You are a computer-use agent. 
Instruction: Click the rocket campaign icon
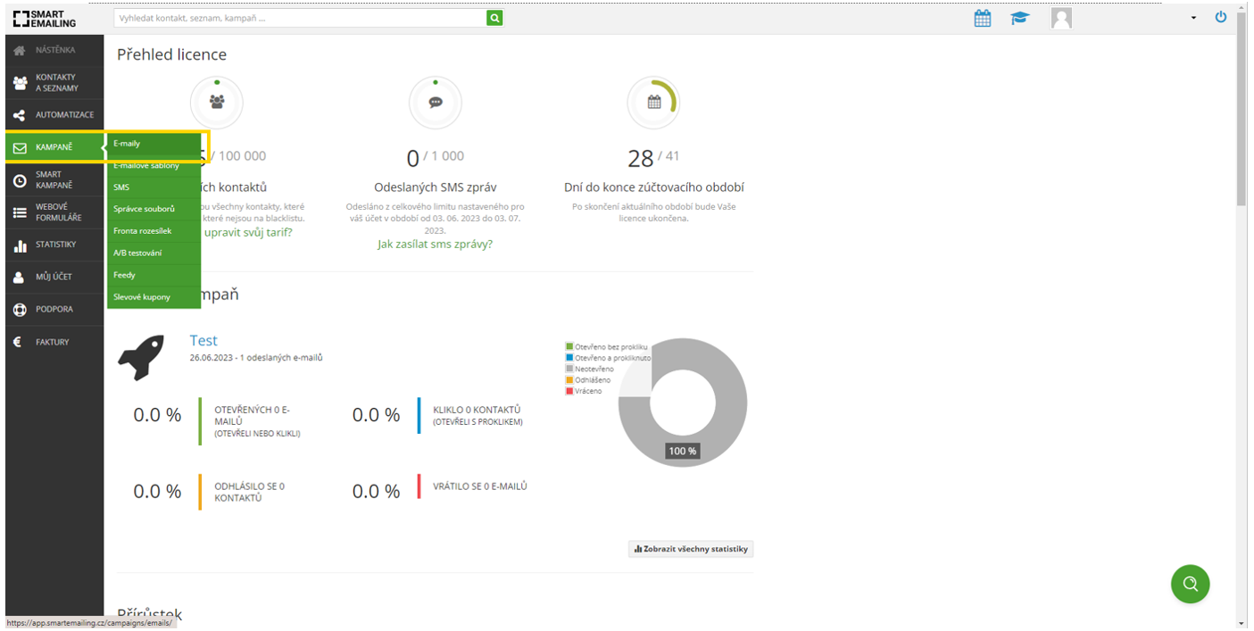(x=141, y=358)
